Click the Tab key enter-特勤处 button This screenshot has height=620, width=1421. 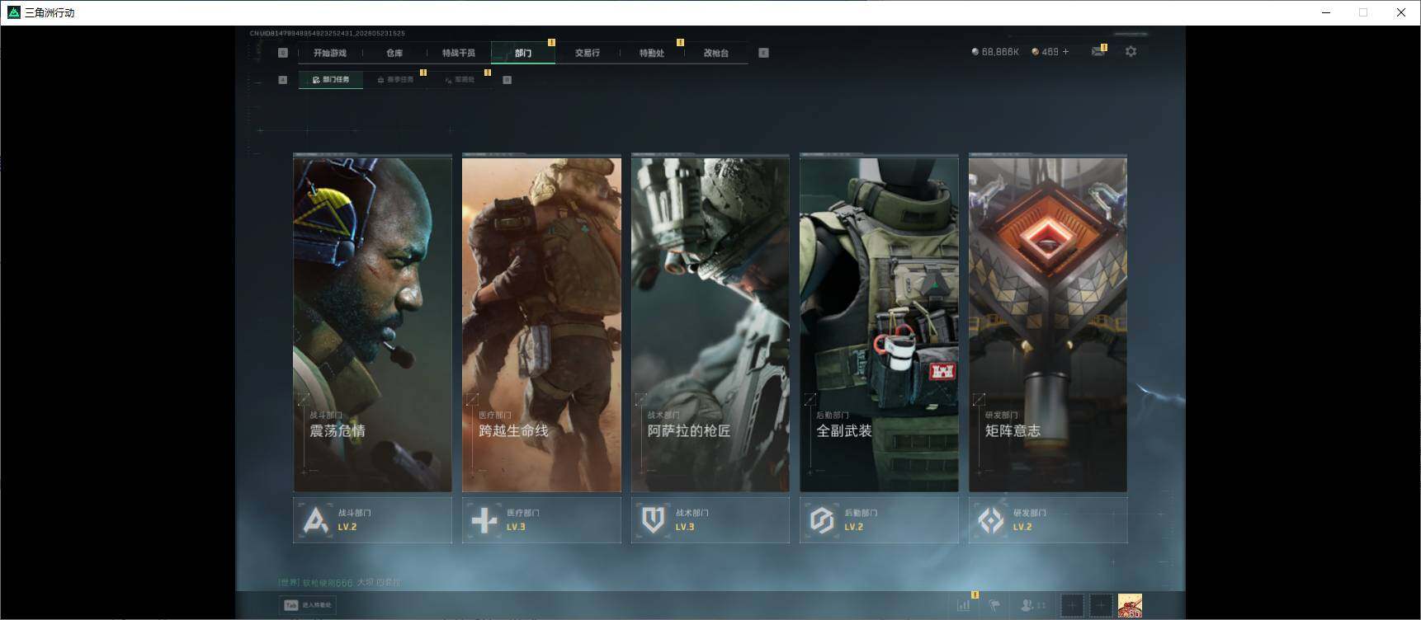308,605
